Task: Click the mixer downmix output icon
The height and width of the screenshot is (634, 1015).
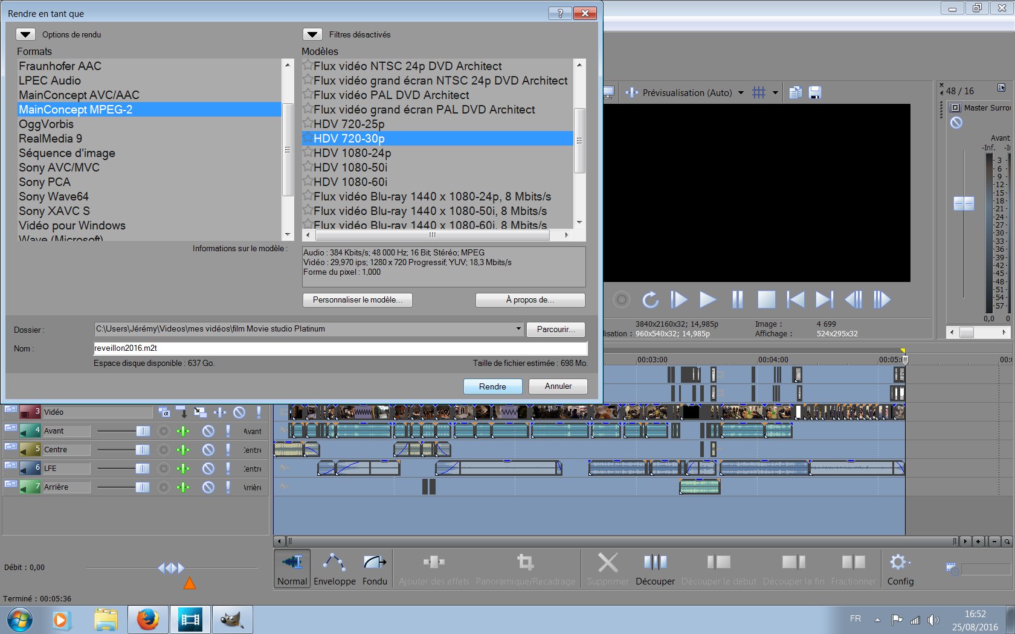Action: pos(1001,88)
